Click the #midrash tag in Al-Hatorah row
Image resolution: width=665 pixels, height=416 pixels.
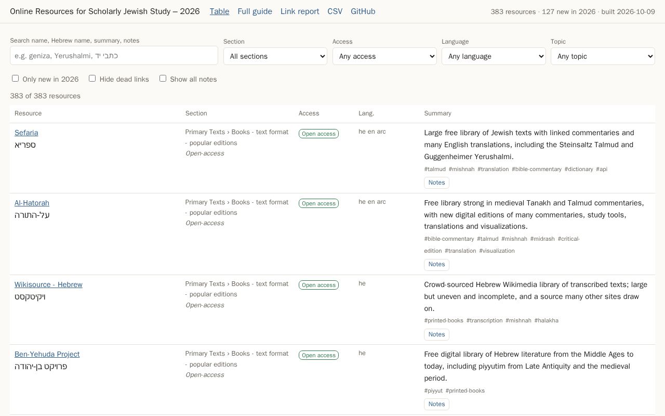(x=542, y=239)
